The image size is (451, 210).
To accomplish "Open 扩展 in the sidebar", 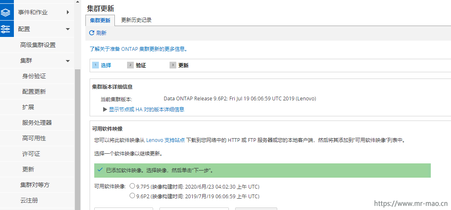I will (x=28, y=108).
